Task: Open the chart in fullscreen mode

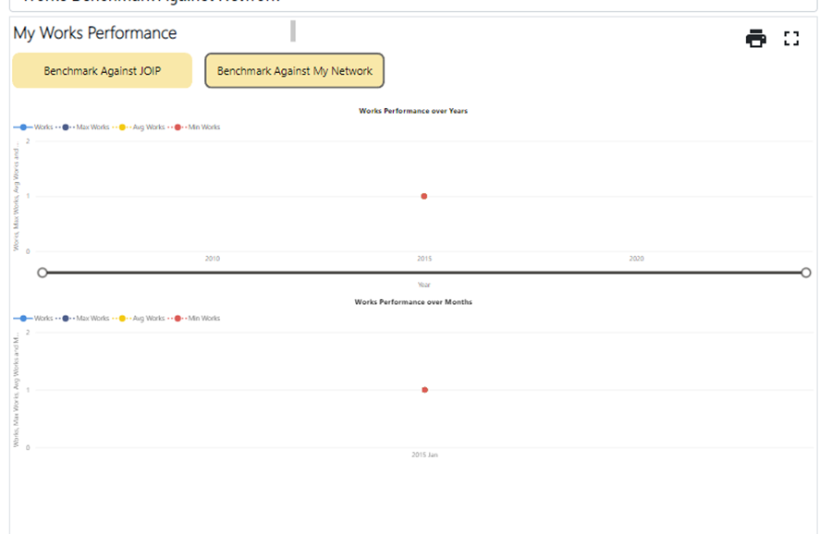Action: tap(791, 39)
